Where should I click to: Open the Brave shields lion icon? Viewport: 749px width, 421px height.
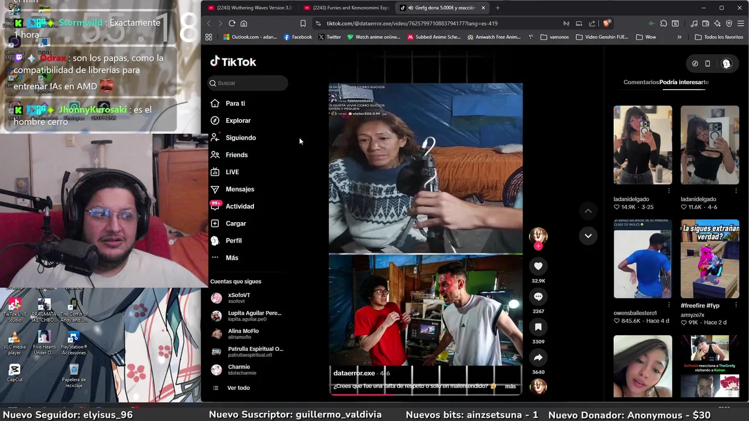(x=607, y=23)
